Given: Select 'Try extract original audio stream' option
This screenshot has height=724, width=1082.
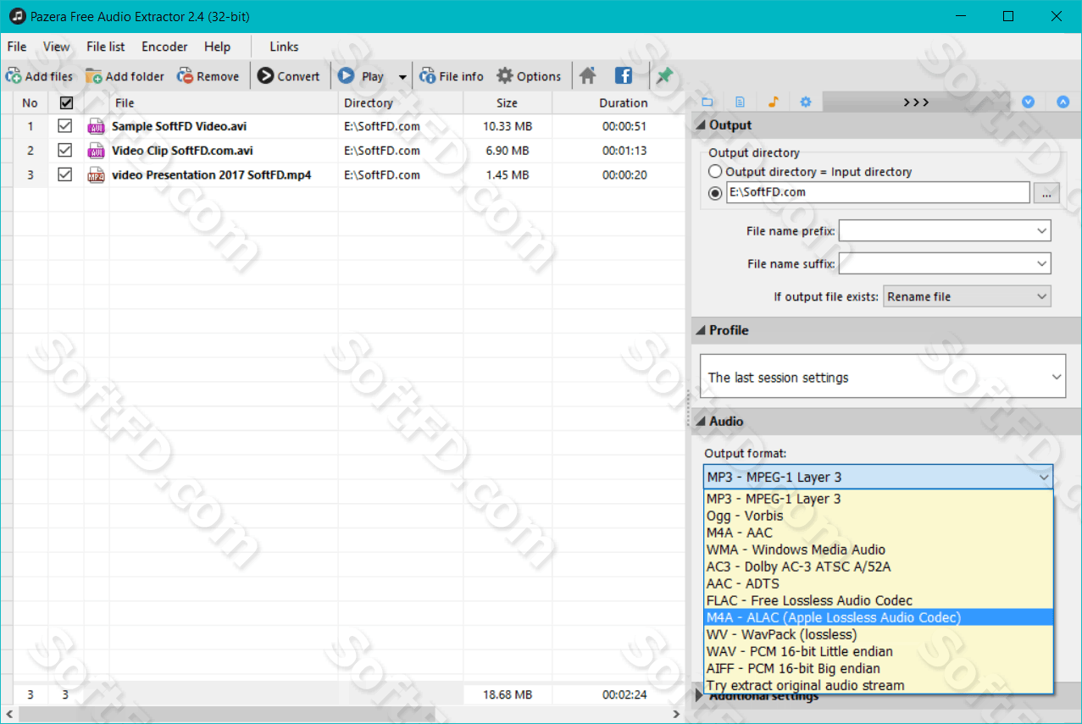Looking at the screenshot, I should pyautogui.click(x=878, y=685).
